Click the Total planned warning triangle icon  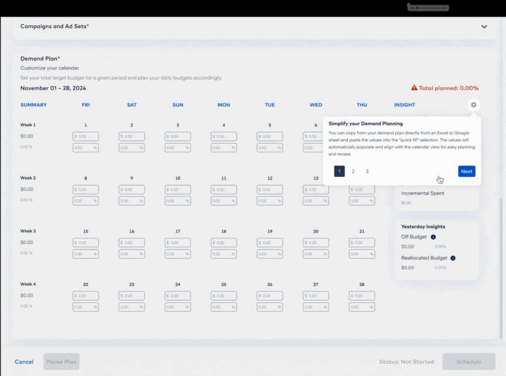coord(414,88)
